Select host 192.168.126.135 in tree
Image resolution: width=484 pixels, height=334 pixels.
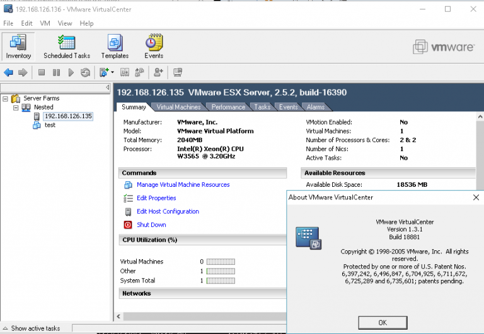(68, 116)
